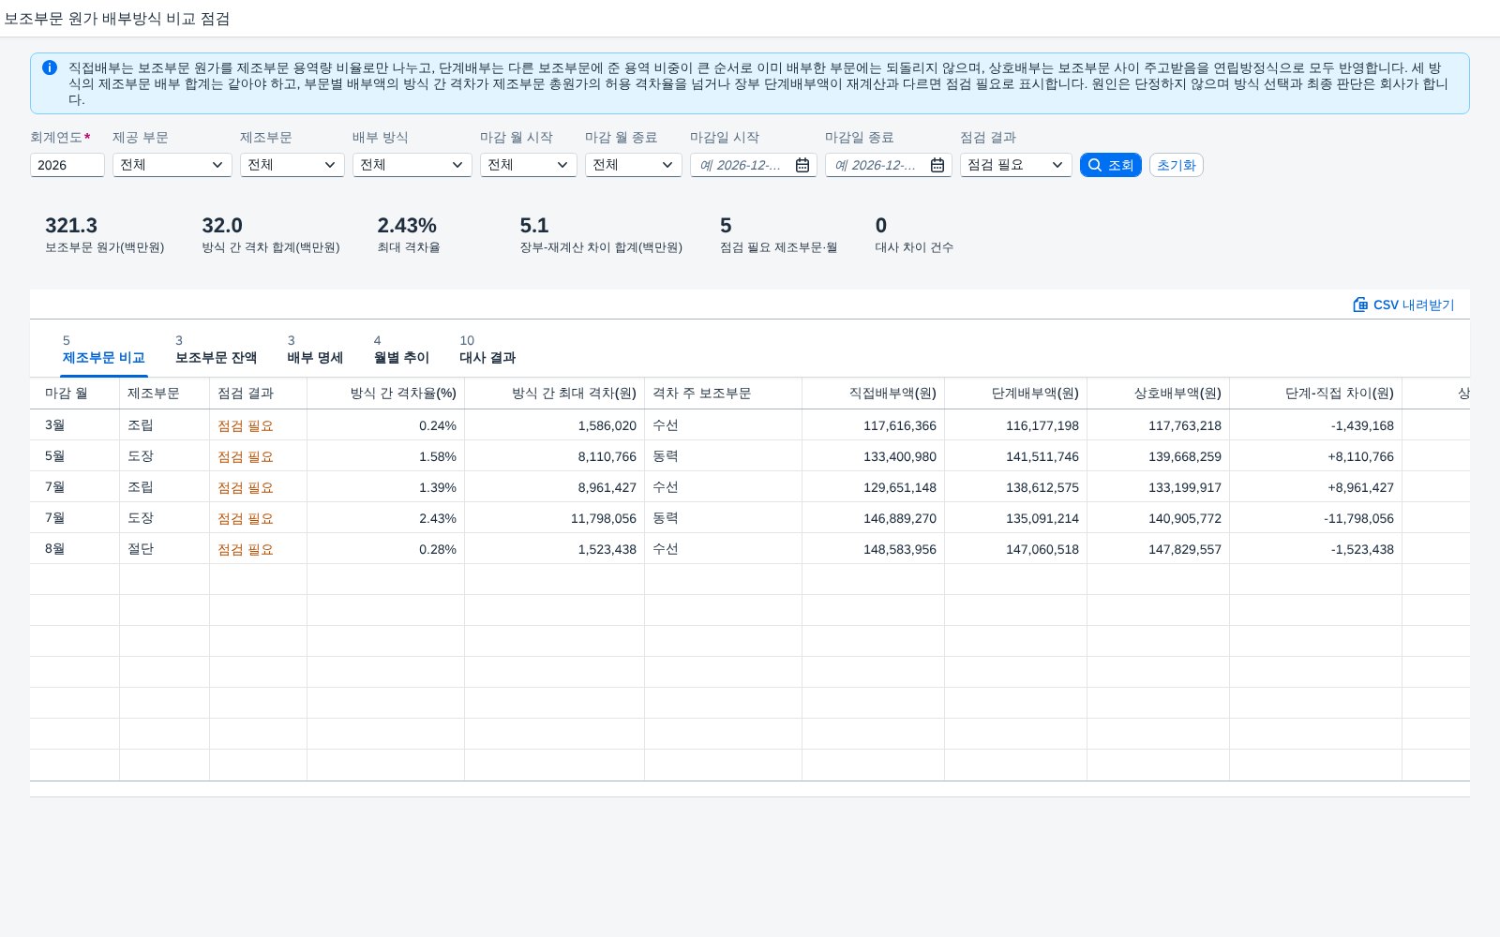Image resolution: width=1500 pixels, height=937 pixels.
Task: Click the 초기화 reset button
Action: [x=1177, y=165]
